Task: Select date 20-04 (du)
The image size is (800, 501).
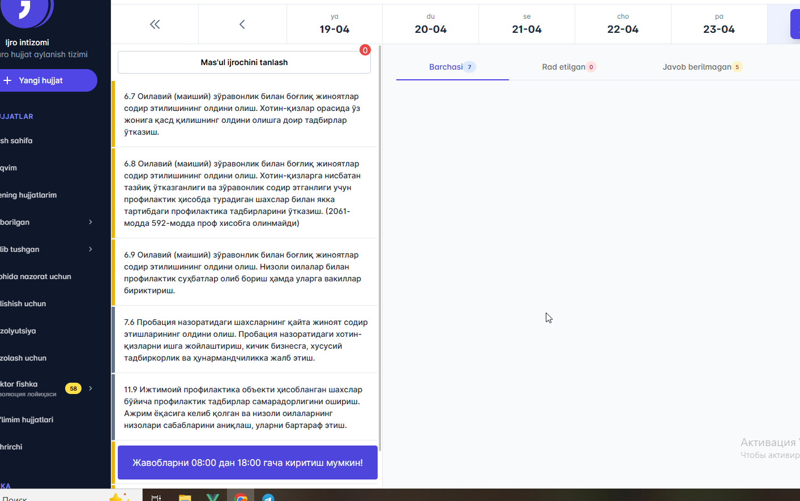Action: pyautogui.click(x=430, y=24)
